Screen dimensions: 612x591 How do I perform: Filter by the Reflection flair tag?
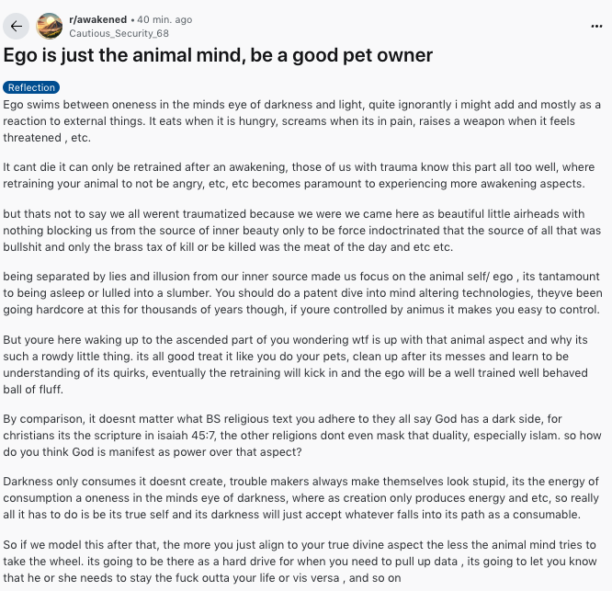click(30, 87)
